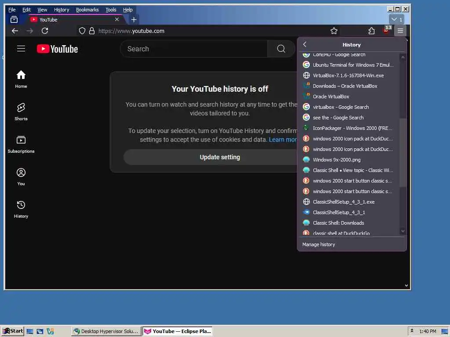Open the tracking protection shield icon
The height and width of the screenshot is (337, 450).
point(82,31)
